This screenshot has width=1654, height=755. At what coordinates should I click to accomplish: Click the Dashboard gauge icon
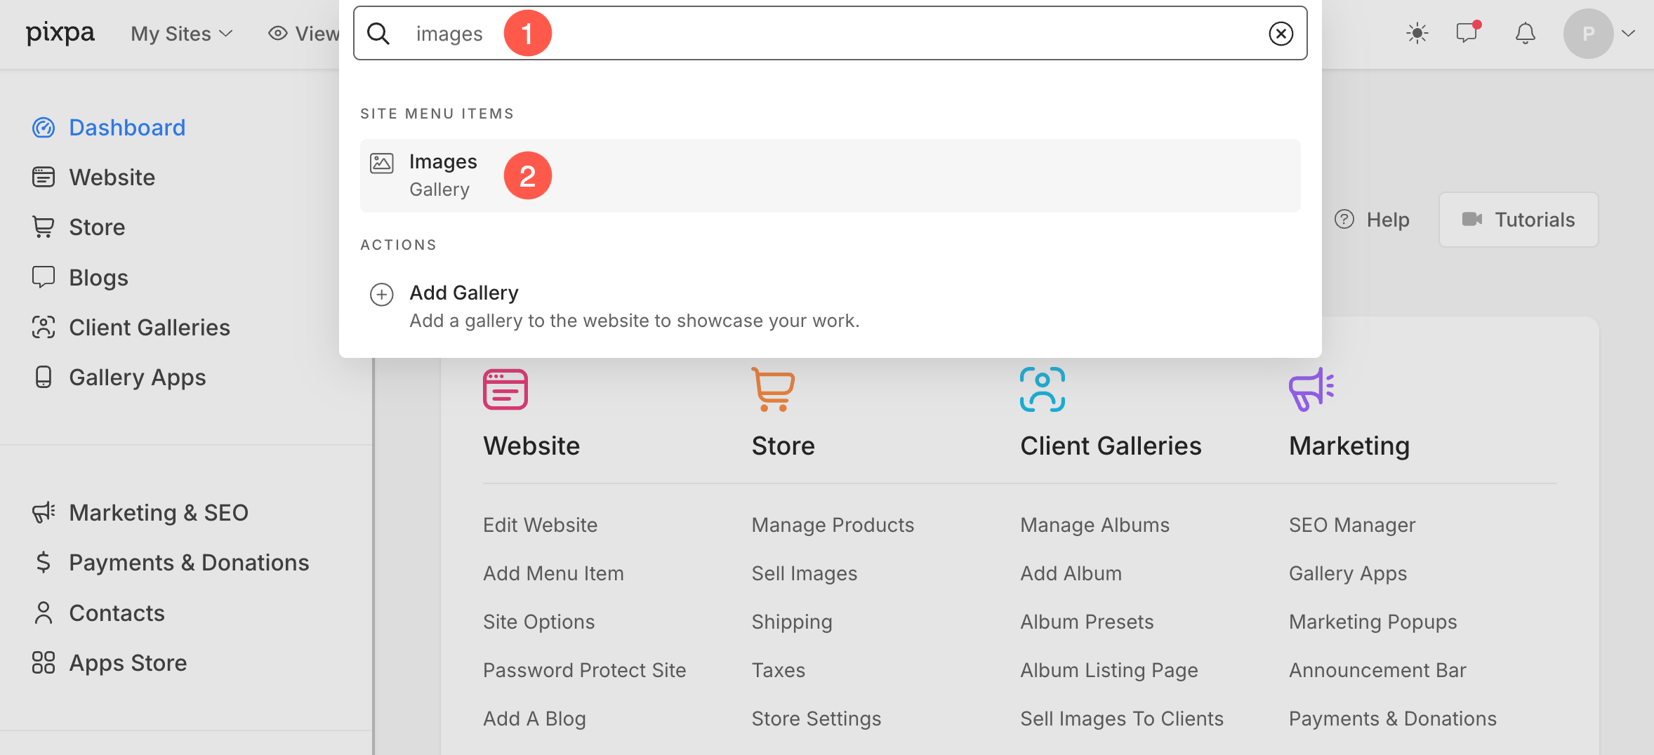point(44,128)
